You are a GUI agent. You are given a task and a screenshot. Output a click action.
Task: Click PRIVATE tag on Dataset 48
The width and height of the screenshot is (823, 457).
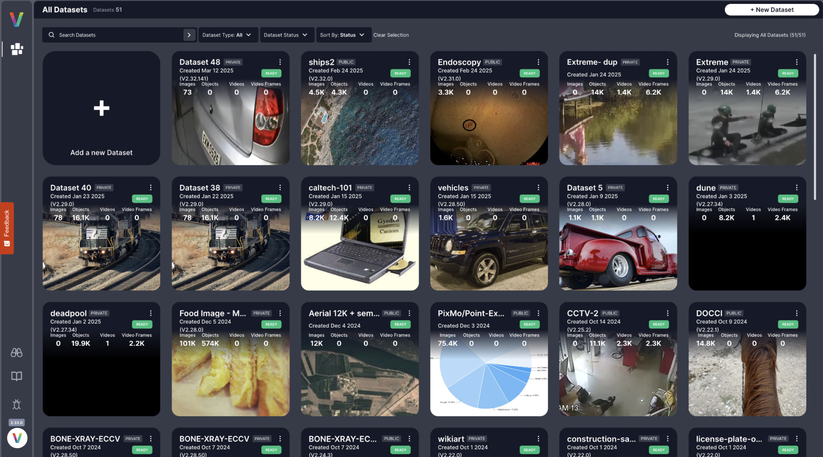click(x=233, y=62)
